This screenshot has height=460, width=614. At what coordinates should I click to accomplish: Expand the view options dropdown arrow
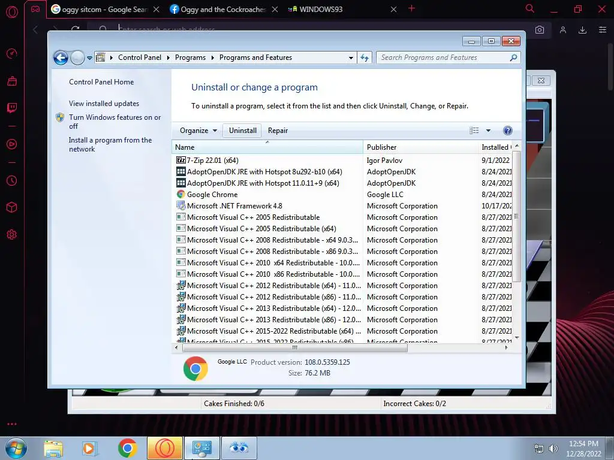488,131
